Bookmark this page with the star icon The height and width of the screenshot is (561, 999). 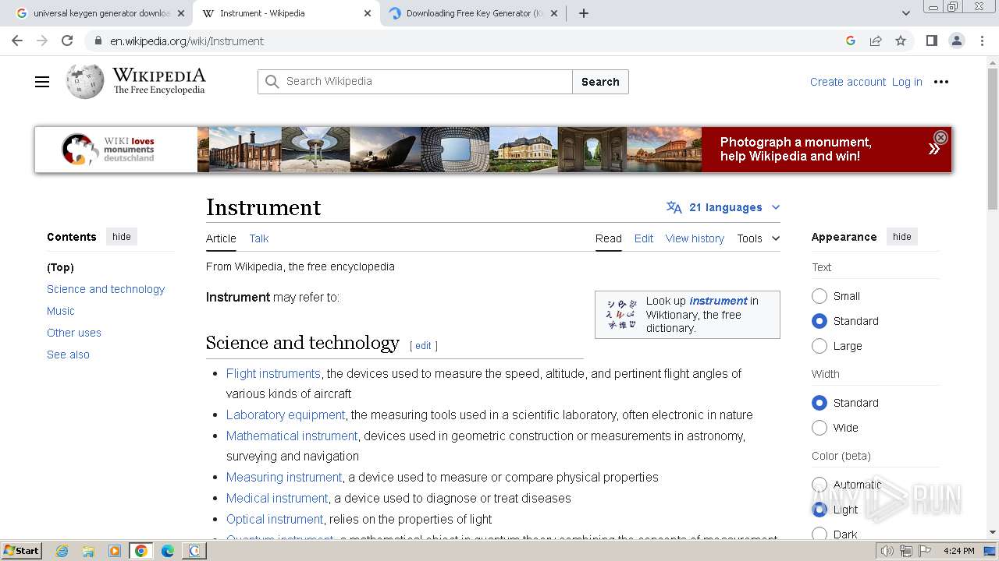tap(901, 41)
